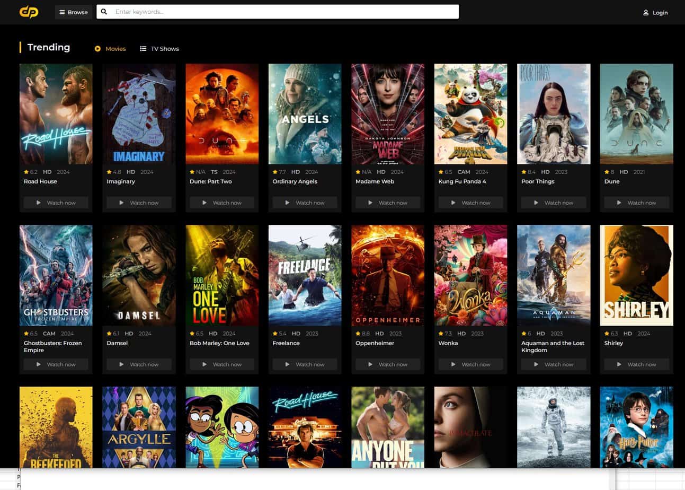Open the Wonka poster
Image resolution: width=685 pixels, height=490 pixels.
[x=470, y=275]
